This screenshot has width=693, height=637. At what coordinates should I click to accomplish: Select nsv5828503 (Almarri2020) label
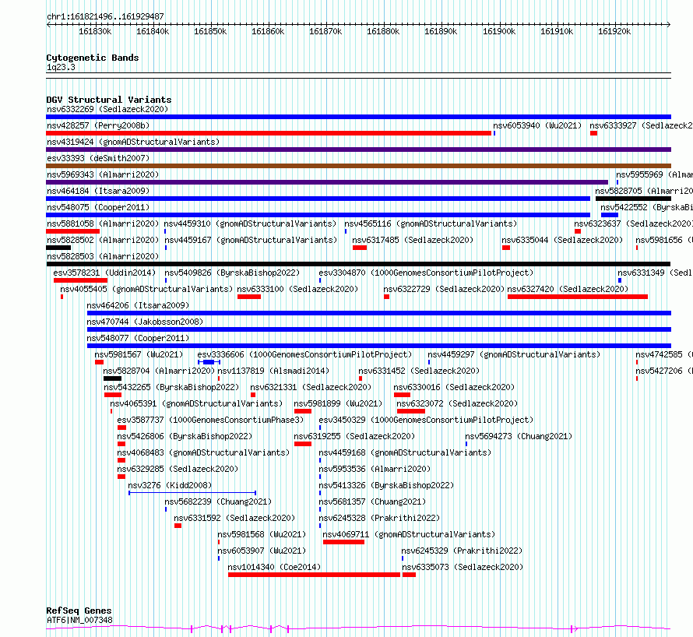coord(103,256)
